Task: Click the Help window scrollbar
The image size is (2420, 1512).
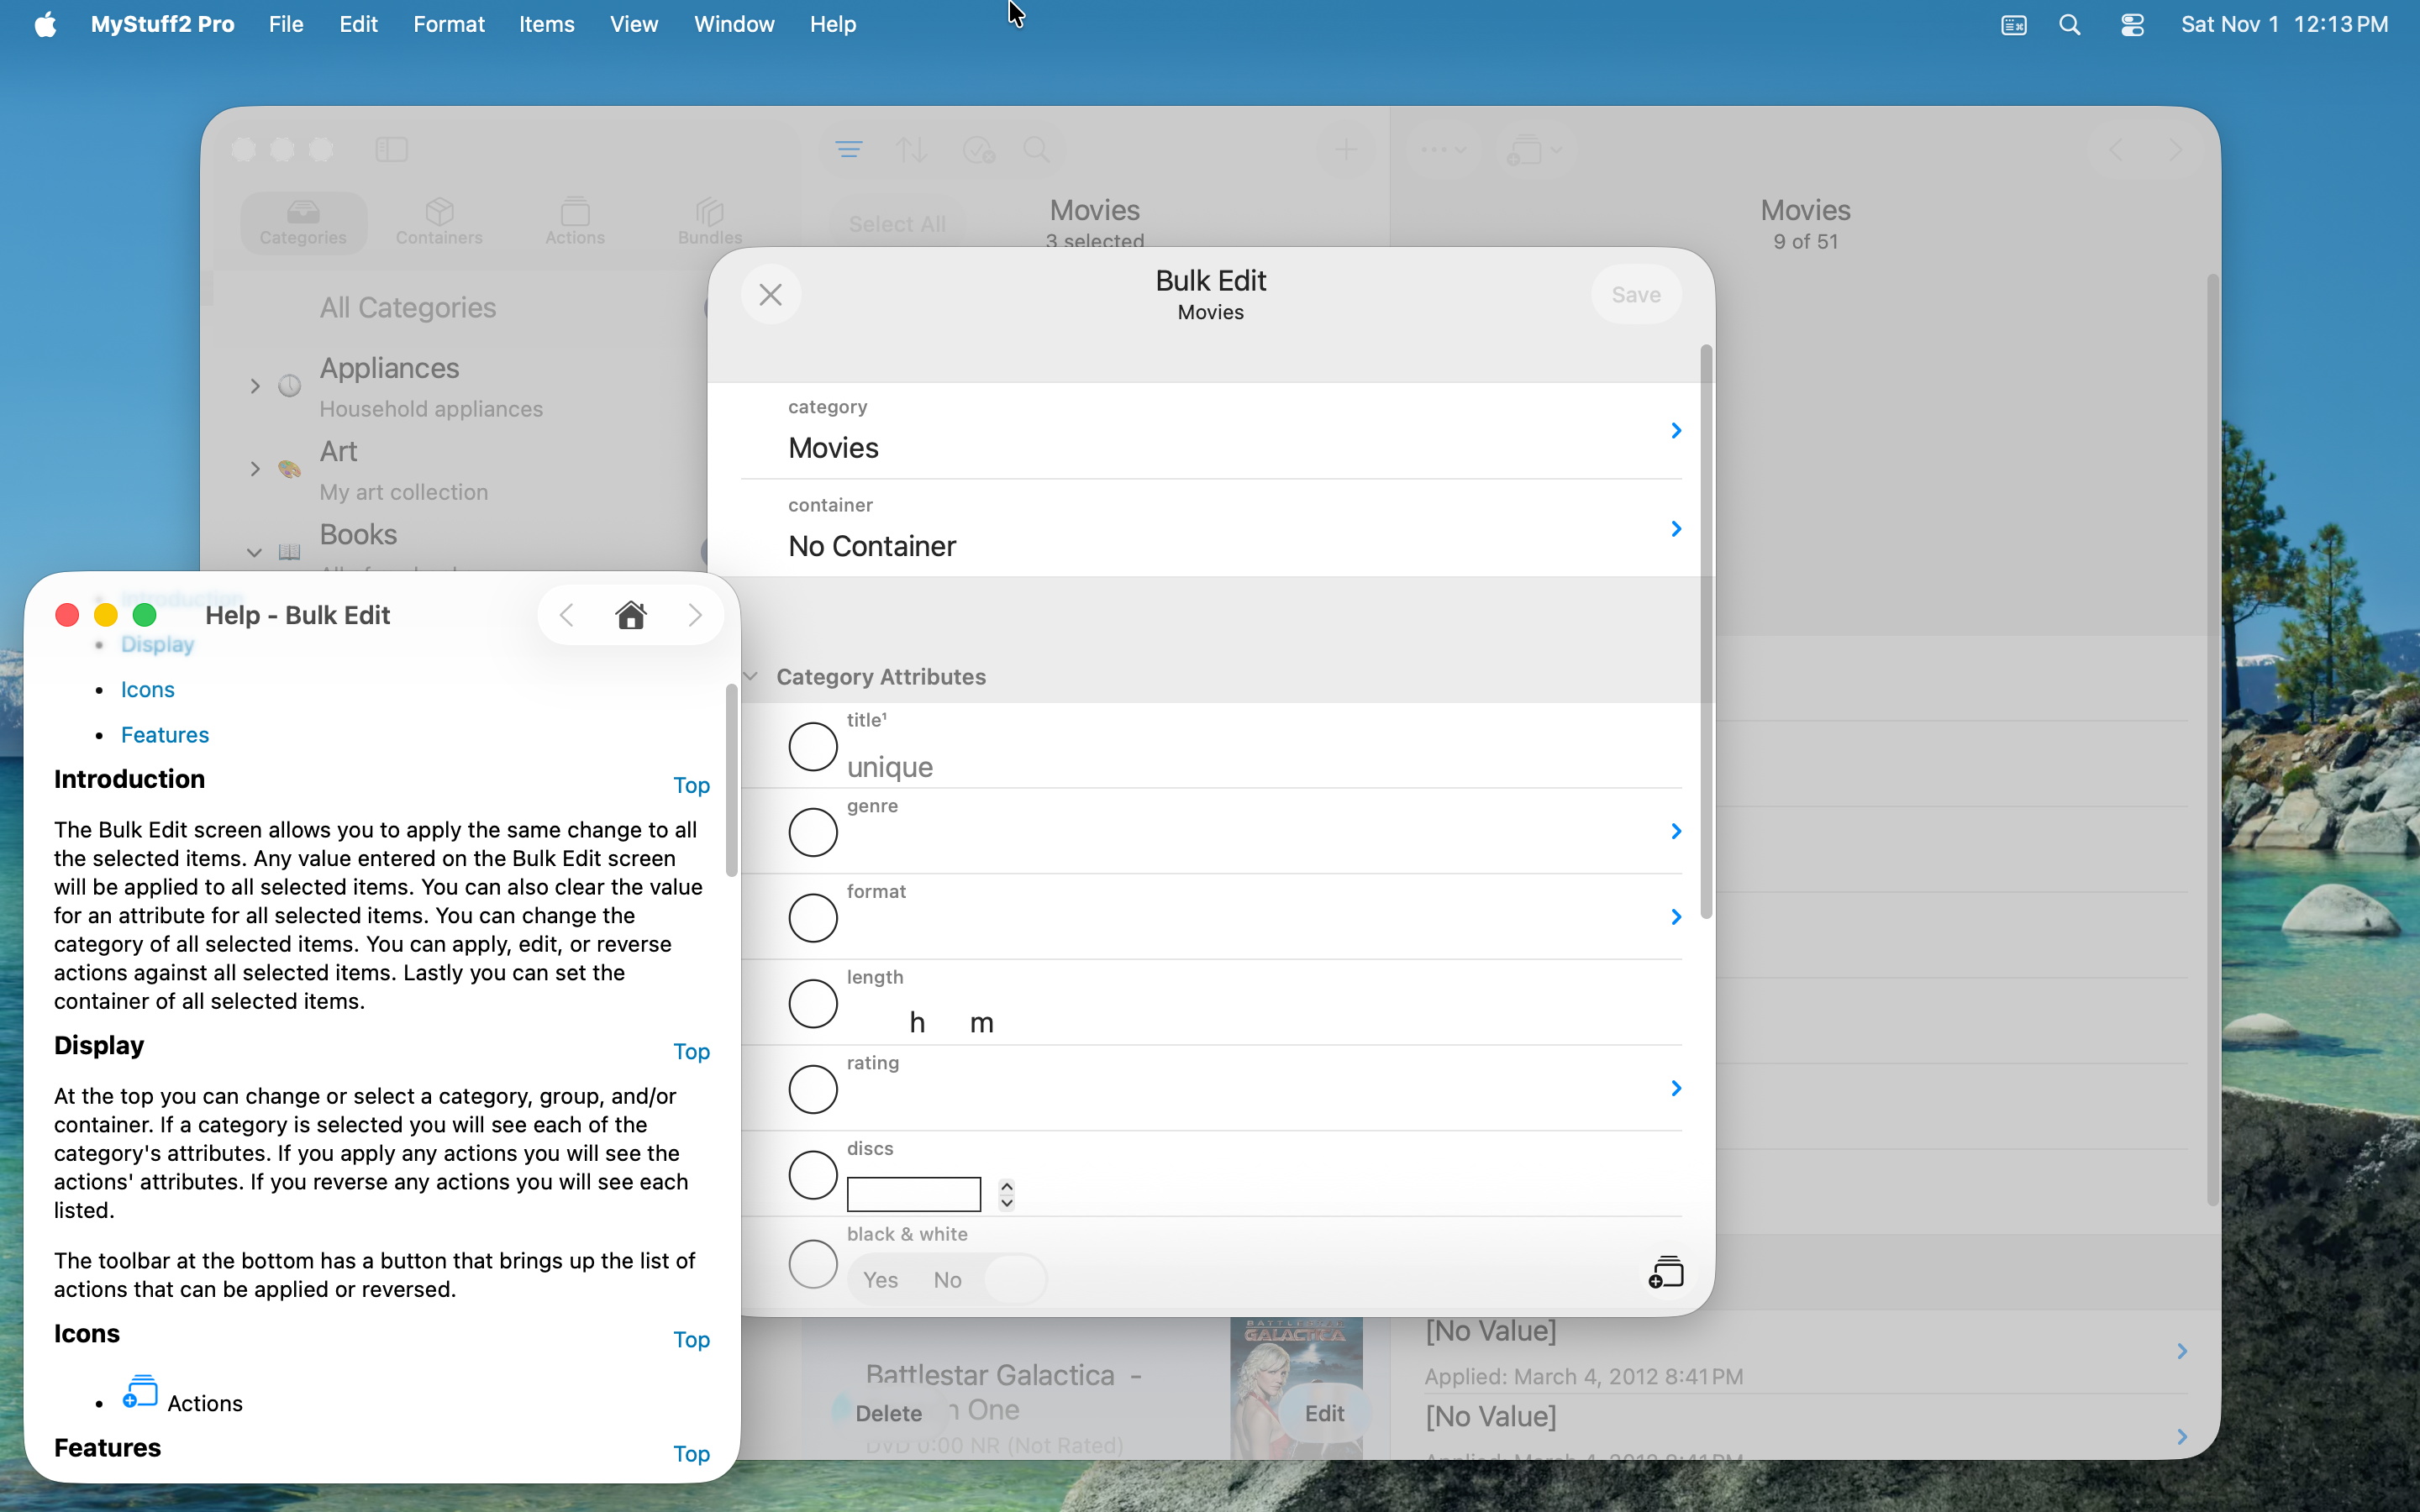Action: [x=732, y=780]
